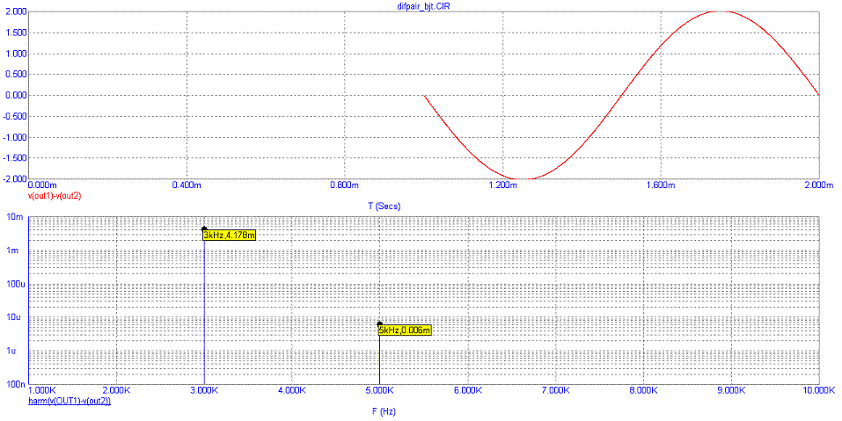The height and width of the screenshot is (421, 842).
Task: Click the 4.000K frequency axis label
Action: (292, 391)
